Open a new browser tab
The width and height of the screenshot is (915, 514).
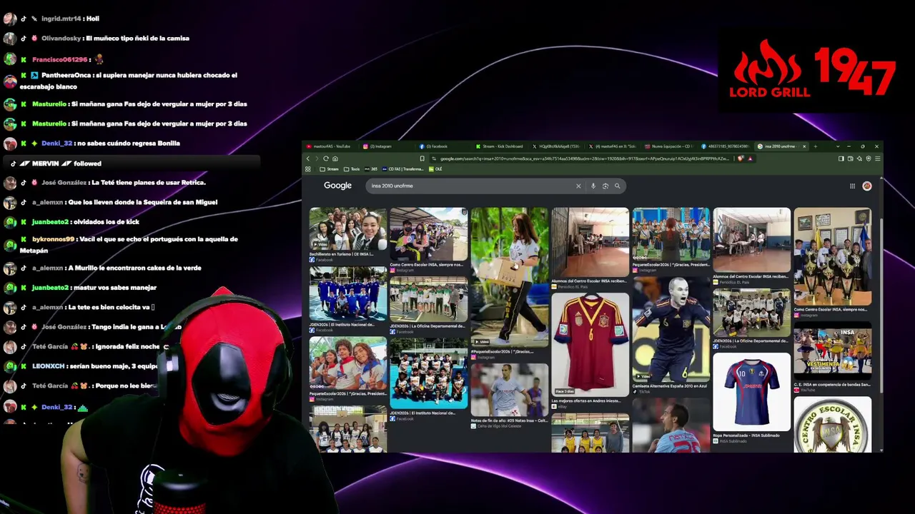pyautogui.click(x=815, y=146)
